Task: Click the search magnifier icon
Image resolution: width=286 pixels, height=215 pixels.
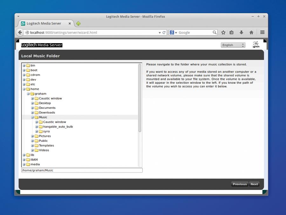Action: pos(214,32)
